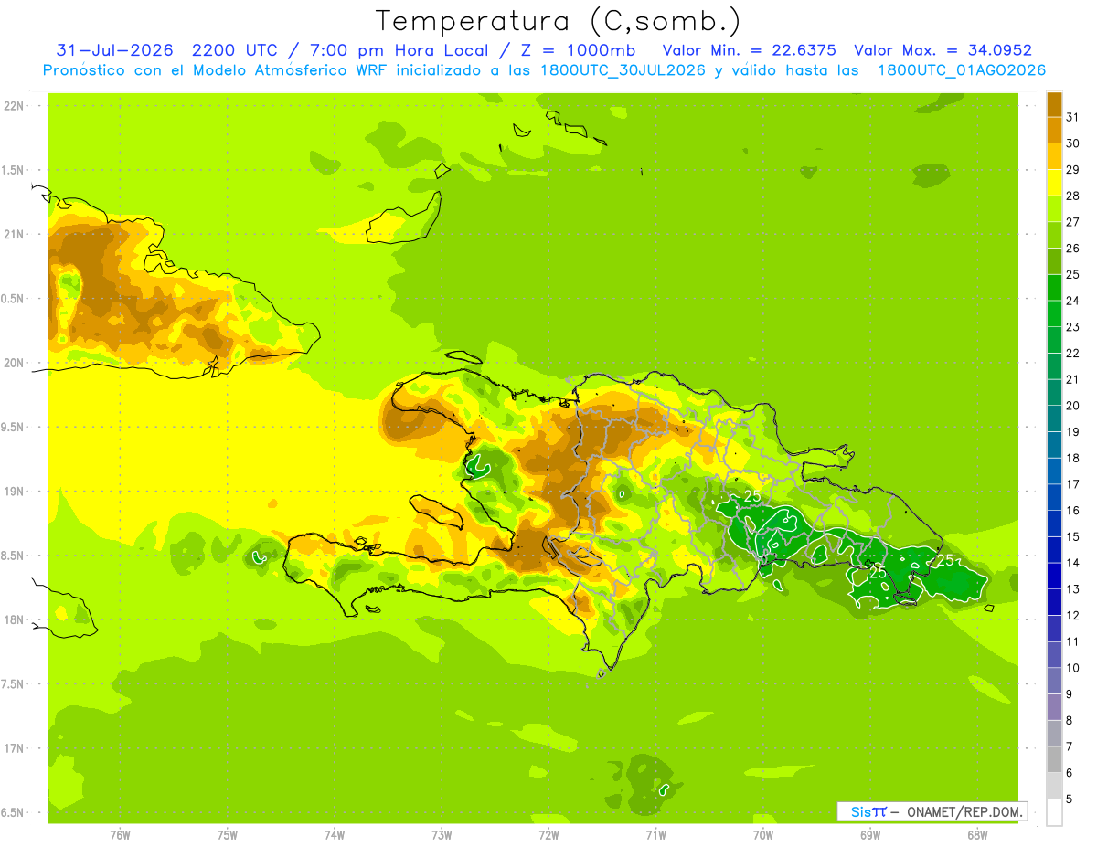Click the legend value "28"
This screenshot has width=1097, height=847.
1073,196
